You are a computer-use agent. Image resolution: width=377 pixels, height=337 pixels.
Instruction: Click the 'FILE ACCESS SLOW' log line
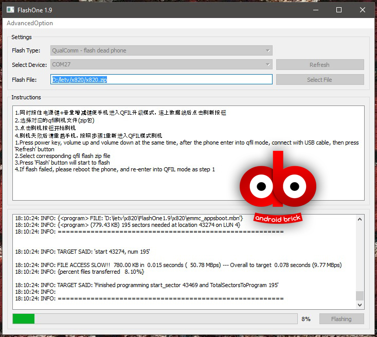(x=178, y=265)
